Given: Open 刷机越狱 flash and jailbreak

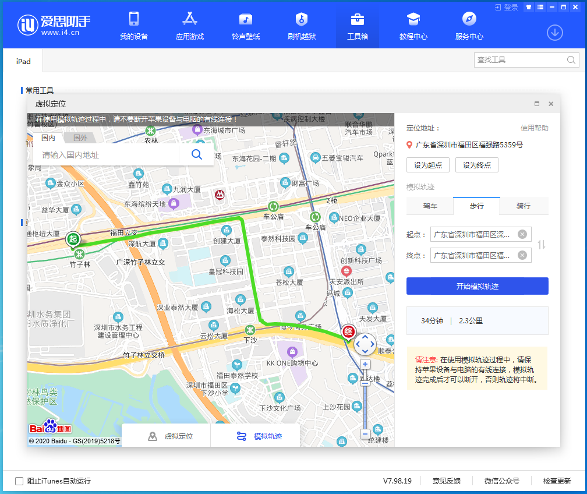Looking at the screenshot, I should (302, 26).
